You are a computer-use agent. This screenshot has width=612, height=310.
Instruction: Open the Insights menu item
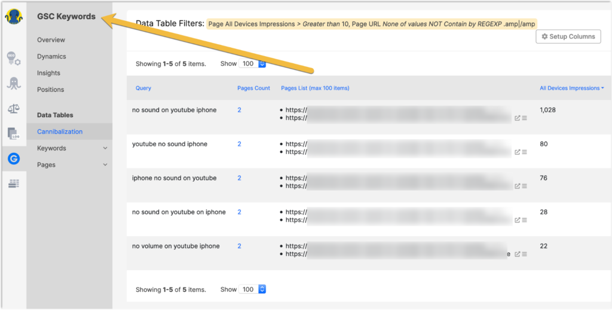[48, 73]
